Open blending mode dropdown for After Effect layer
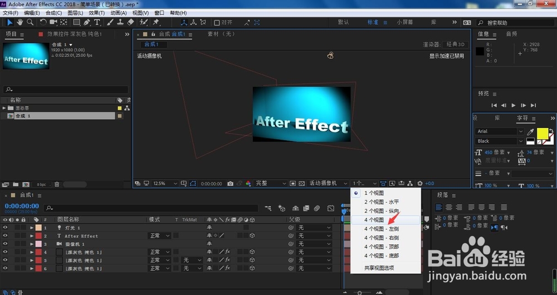 coord(159,235)
